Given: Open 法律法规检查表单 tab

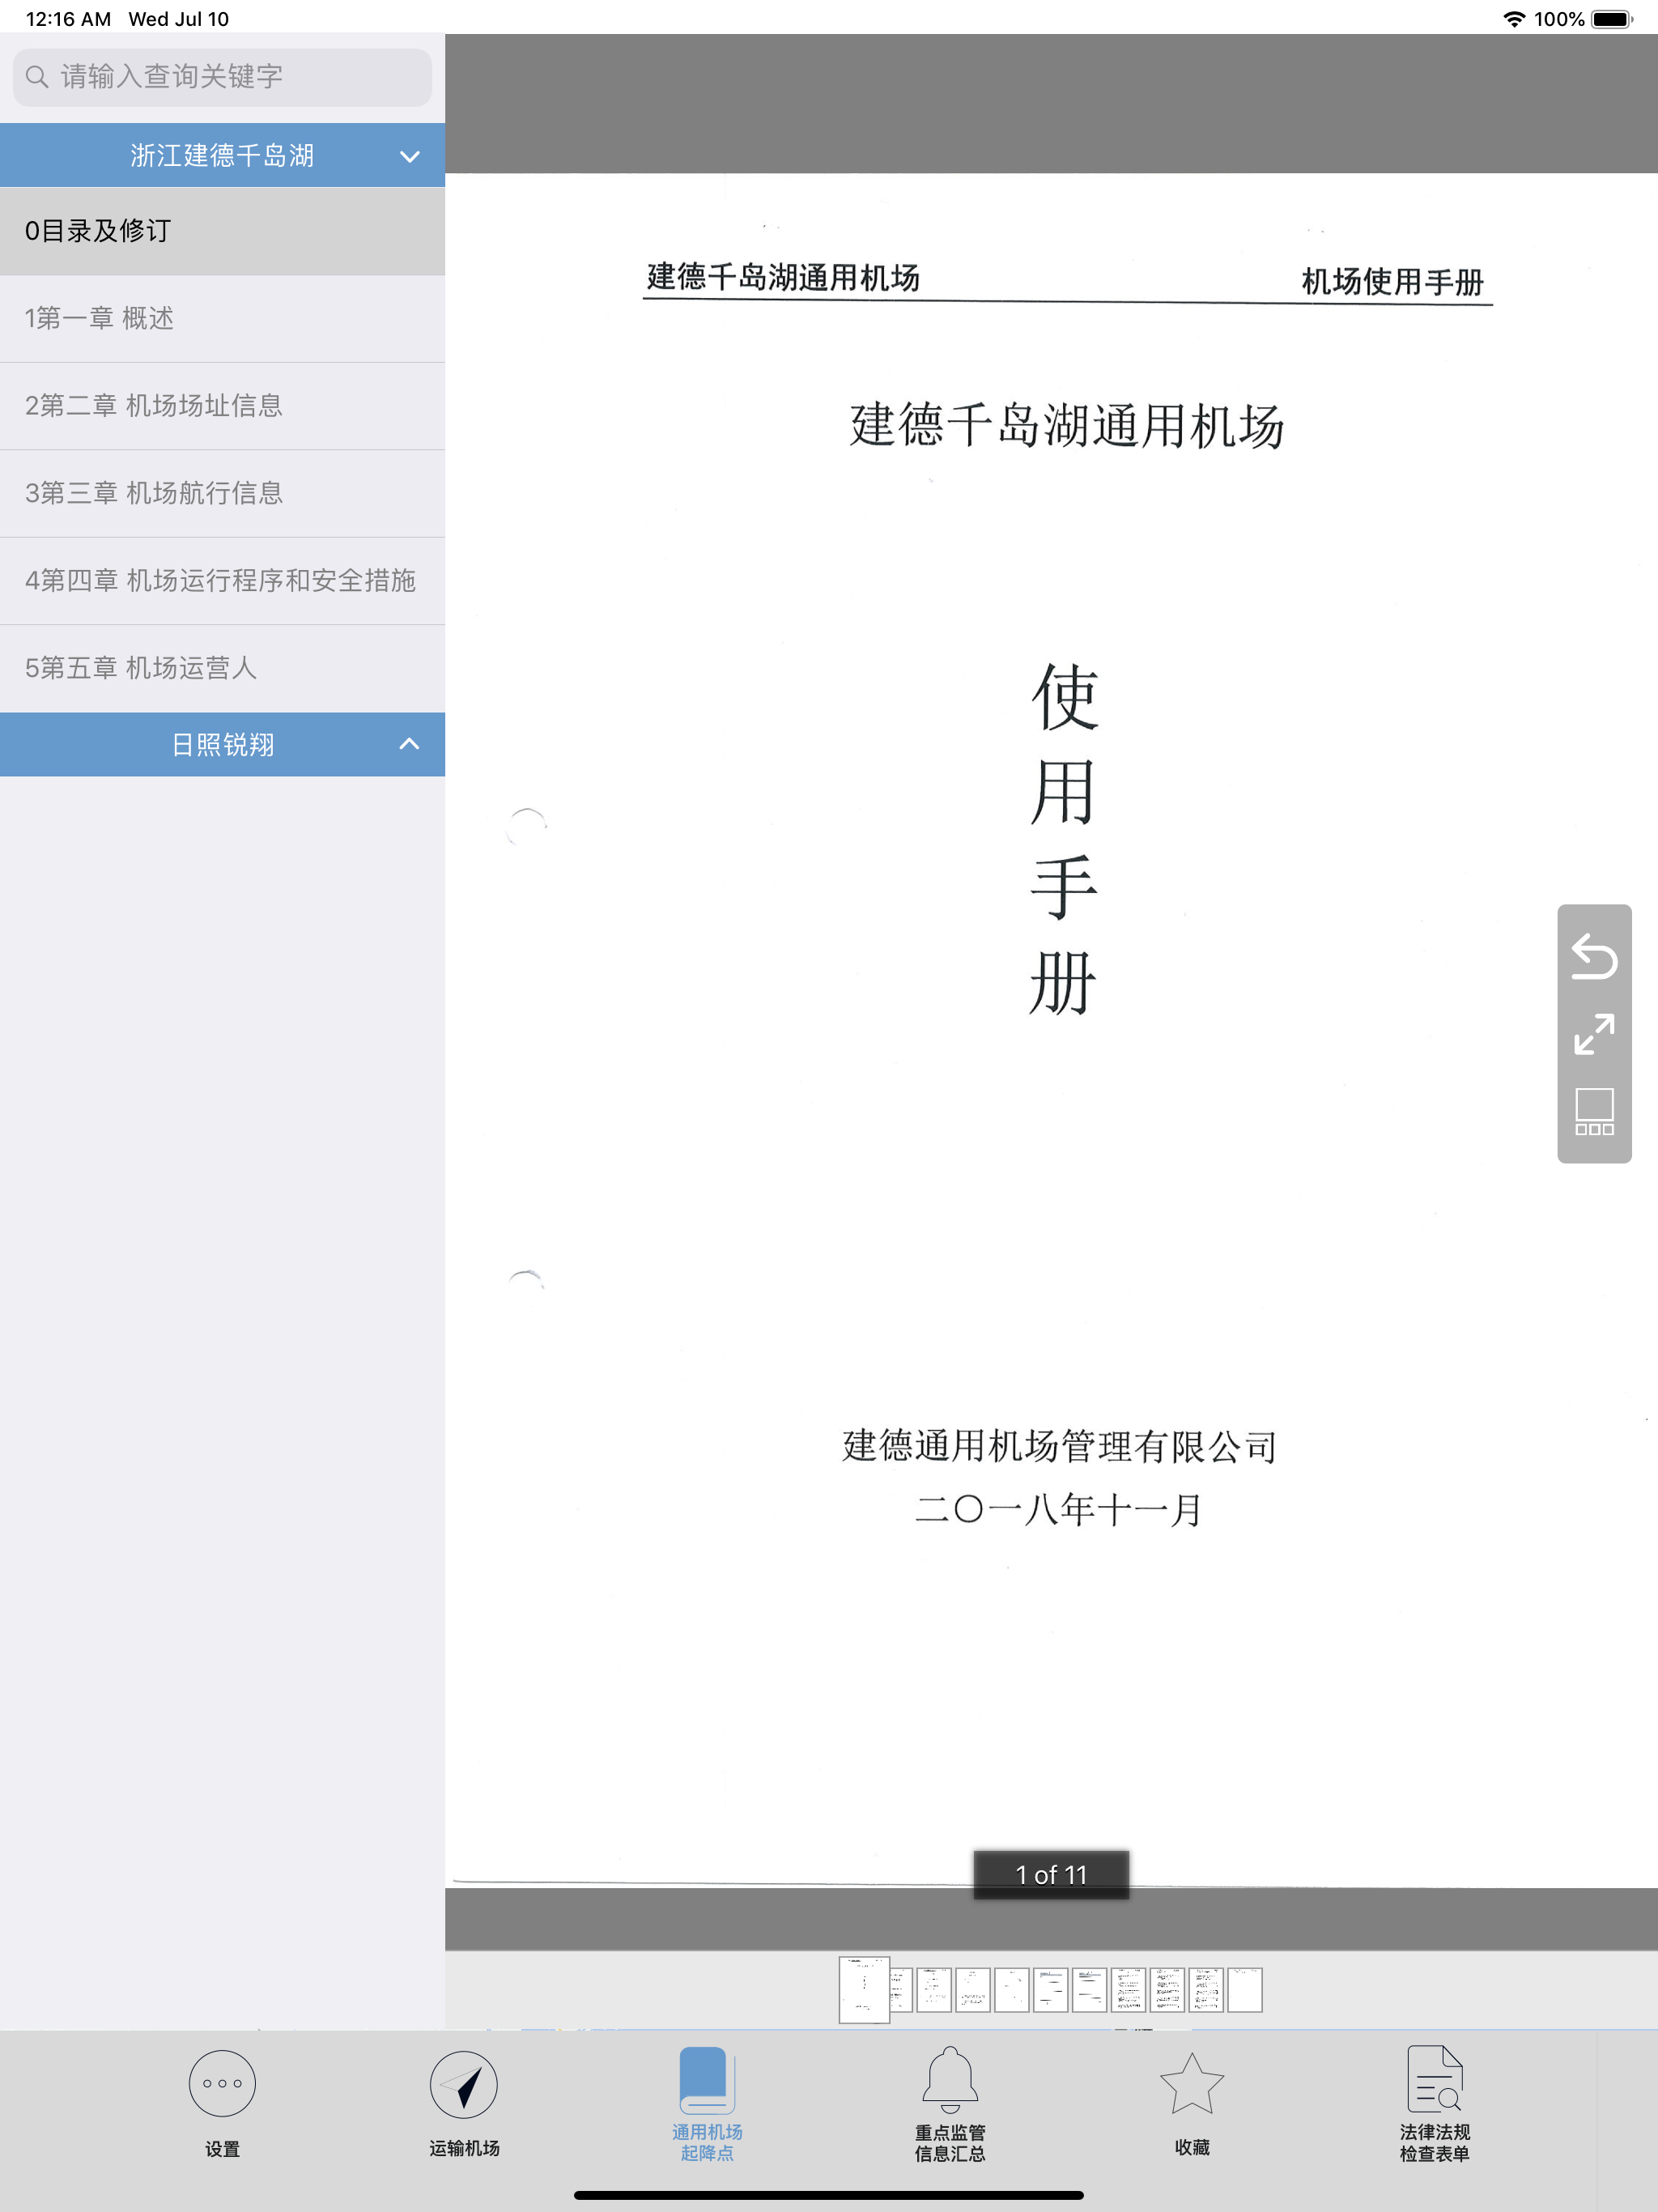Looking at the screenshot, I should [x=1434, y=2104].
